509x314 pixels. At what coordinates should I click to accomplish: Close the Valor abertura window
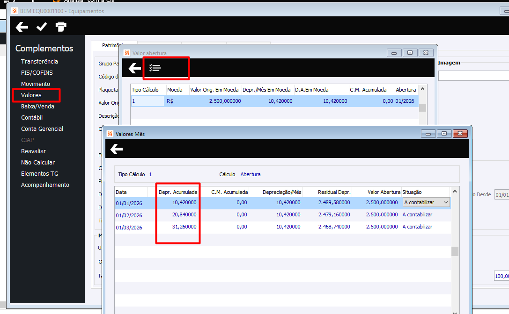pos(426,53)
